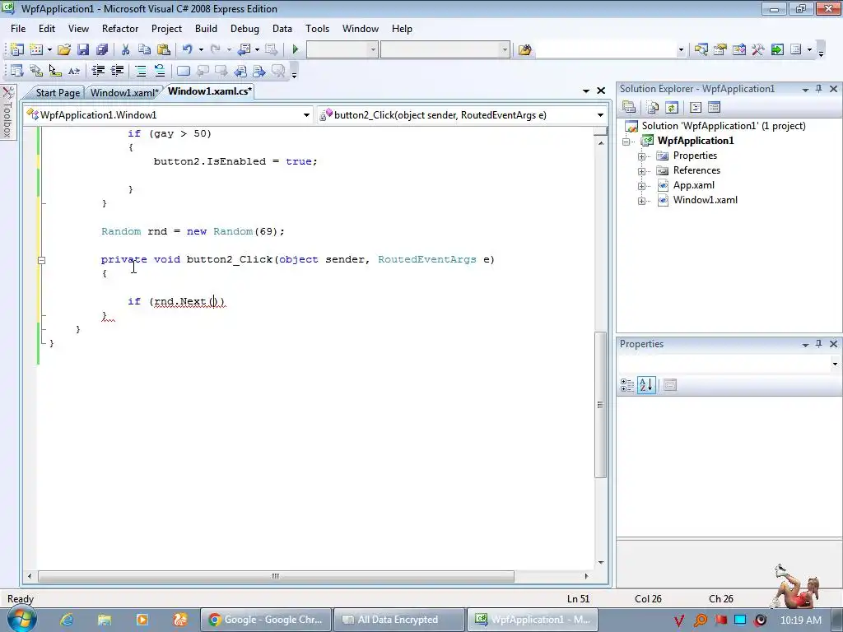Open the Properties Window toolbar icon

coord(720,50)
